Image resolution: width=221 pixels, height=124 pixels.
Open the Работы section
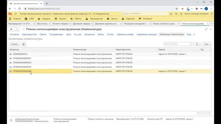[76, 19]
